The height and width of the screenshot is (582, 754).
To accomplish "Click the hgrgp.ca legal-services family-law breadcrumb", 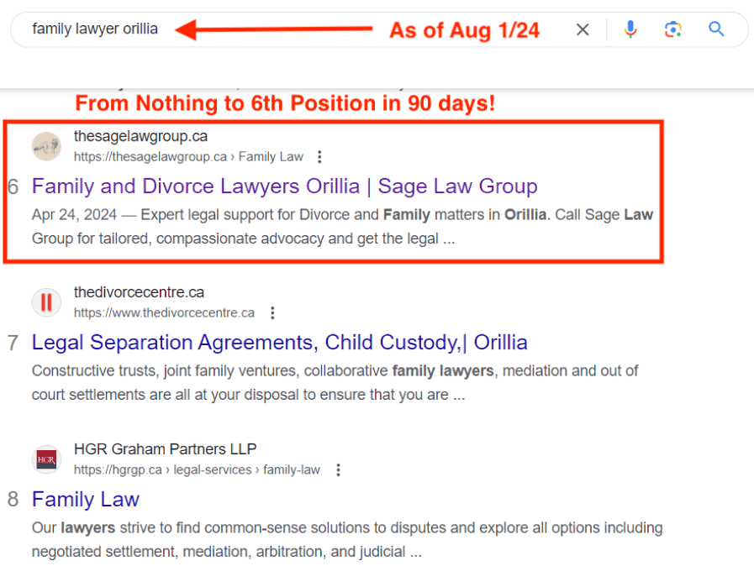I will (x=197, y=470).
